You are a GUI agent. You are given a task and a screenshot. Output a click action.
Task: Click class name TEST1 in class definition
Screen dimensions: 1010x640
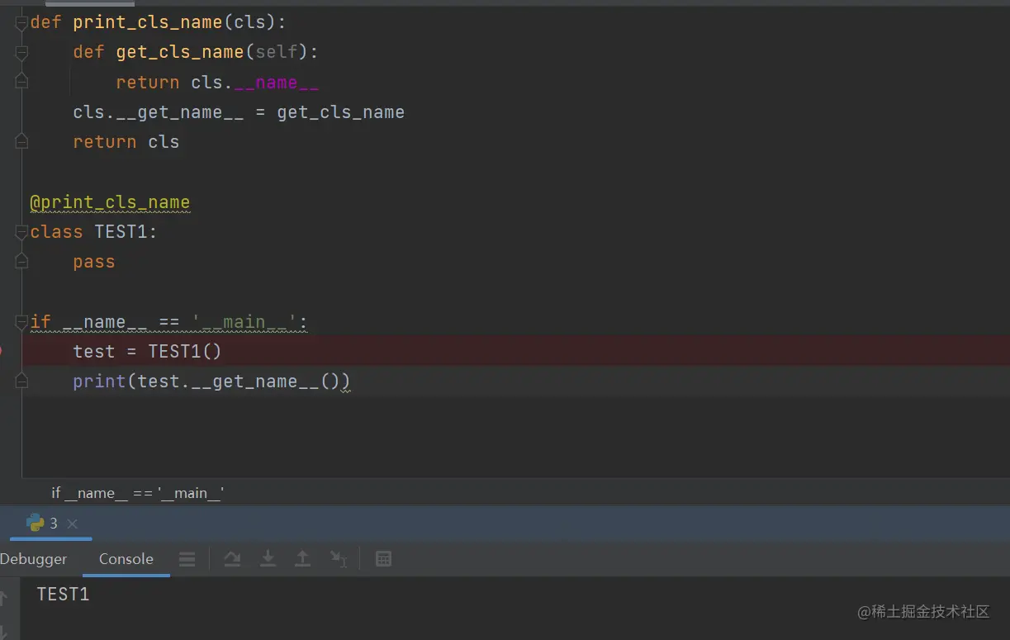tap(121, 232)
